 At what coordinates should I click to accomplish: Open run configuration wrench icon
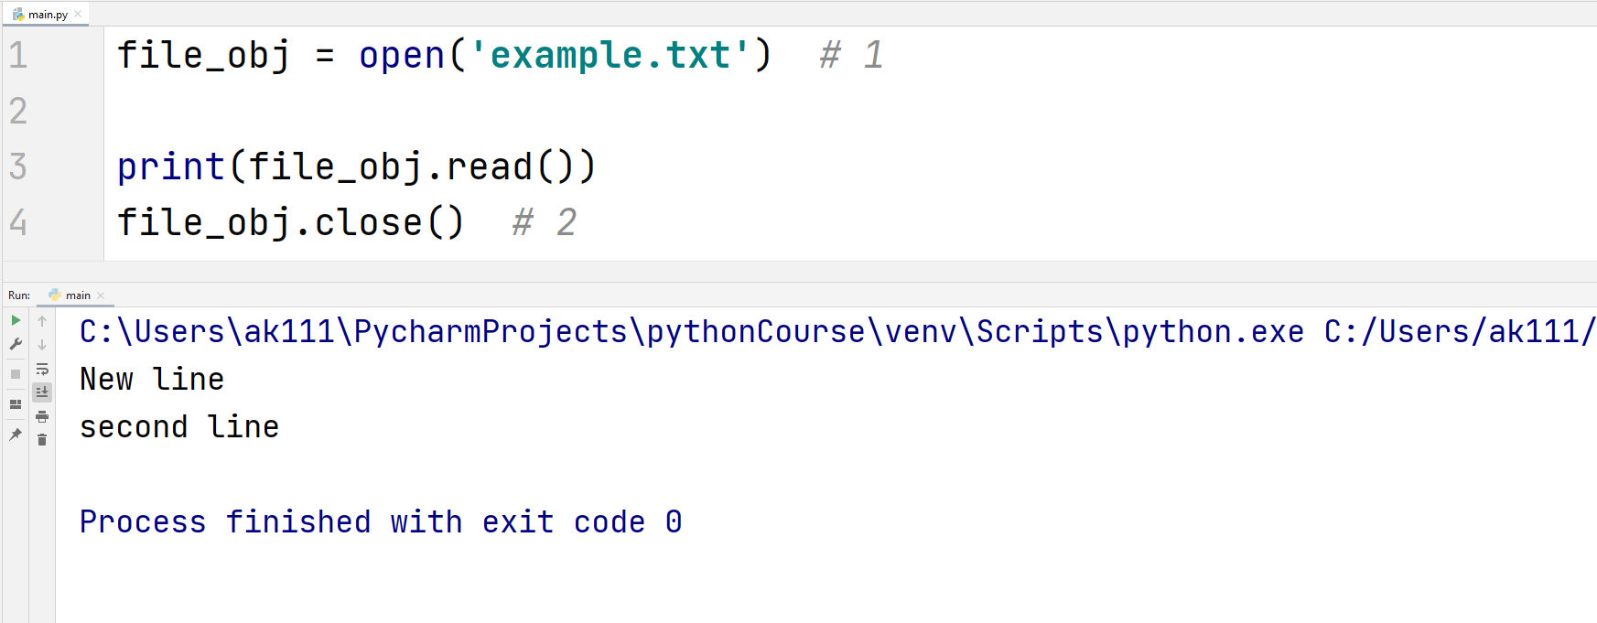pyautogui.click(x=16, y=345)
